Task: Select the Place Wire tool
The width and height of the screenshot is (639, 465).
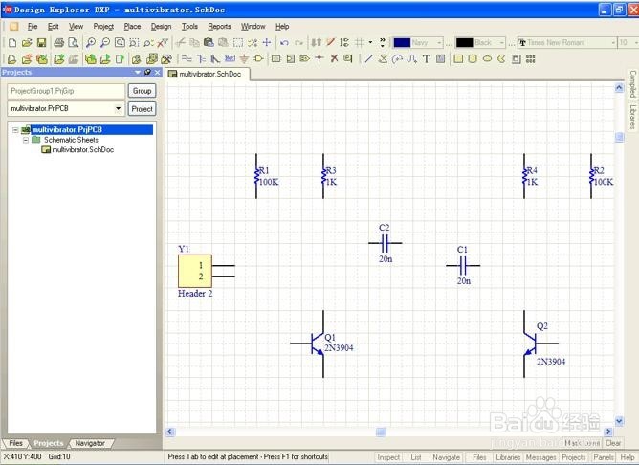Action: coord(187,59)
